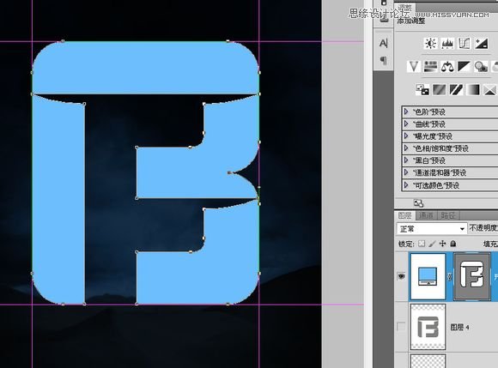Viewport: 498px width, 368px height.
Task: Add a Photo Filter adjustment layer
Action: tap(481, 67)
